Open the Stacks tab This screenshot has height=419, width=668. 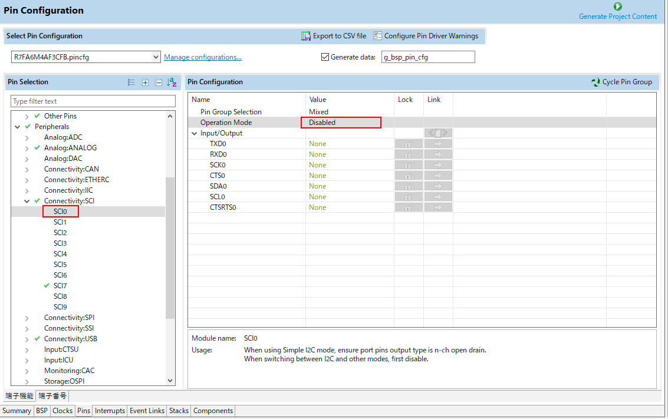coord(179,411)
